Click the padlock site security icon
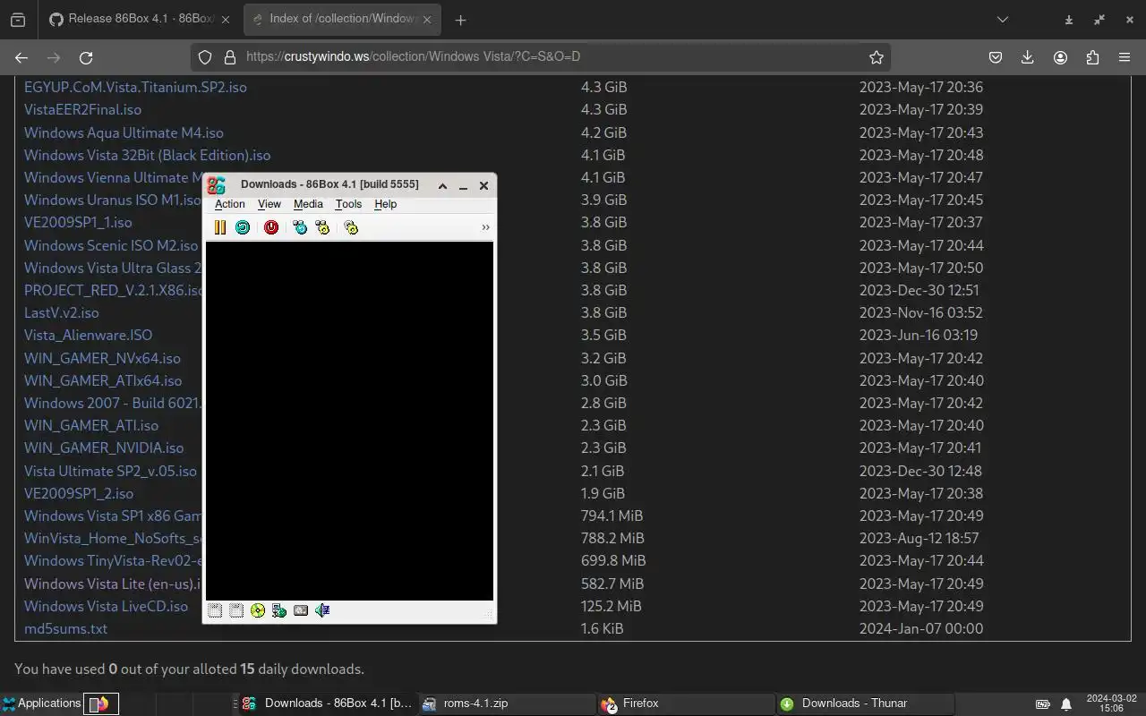 click(229, 57)
